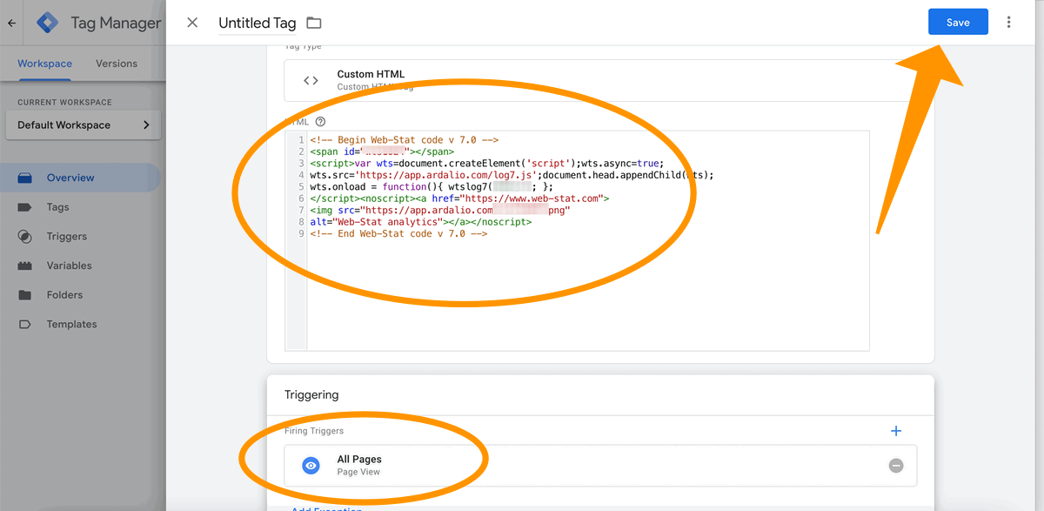Viewport: 1044px width, 511px height.
Task: Click the 'Firing Triggers' label
Action: [314, 431]
